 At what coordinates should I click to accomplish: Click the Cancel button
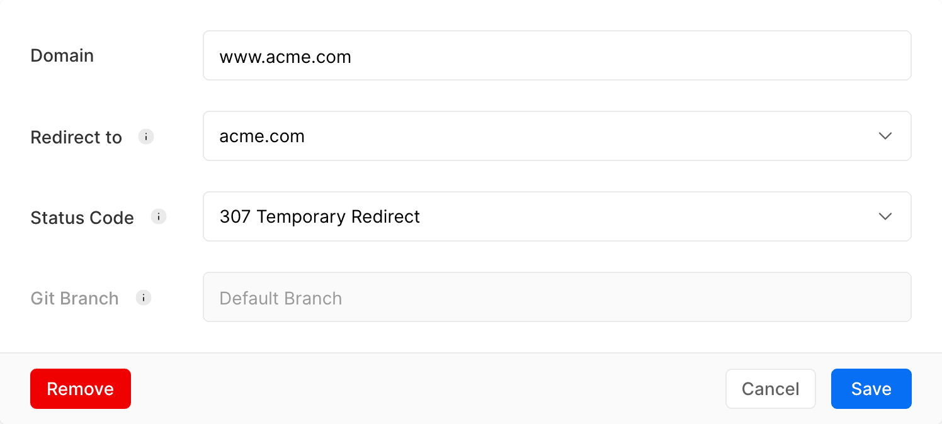coord(771,389)
